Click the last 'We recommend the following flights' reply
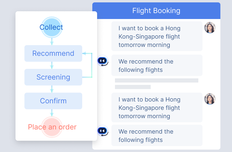 point(157,135)
